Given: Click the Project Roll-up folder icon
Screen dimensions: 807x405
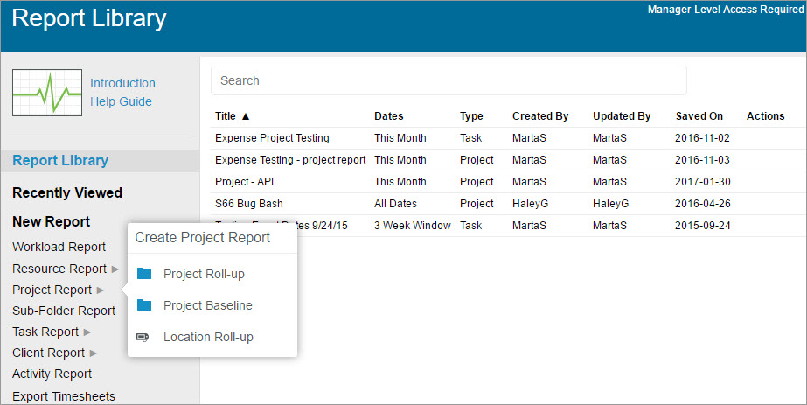Looking at the screenshot, I should (x=144, y=274).
